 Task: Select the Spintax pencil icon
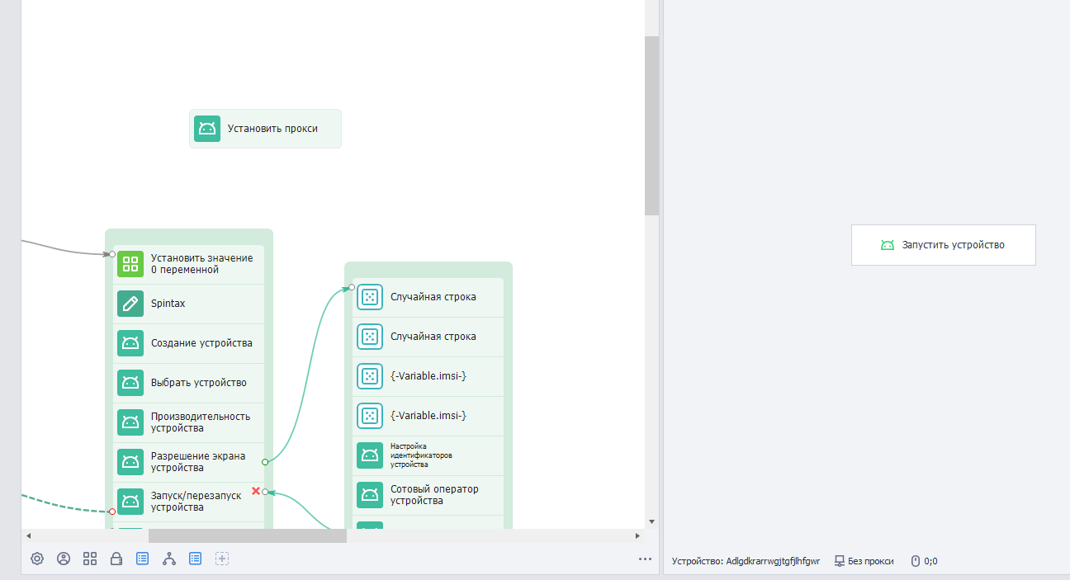coord(130,304)
